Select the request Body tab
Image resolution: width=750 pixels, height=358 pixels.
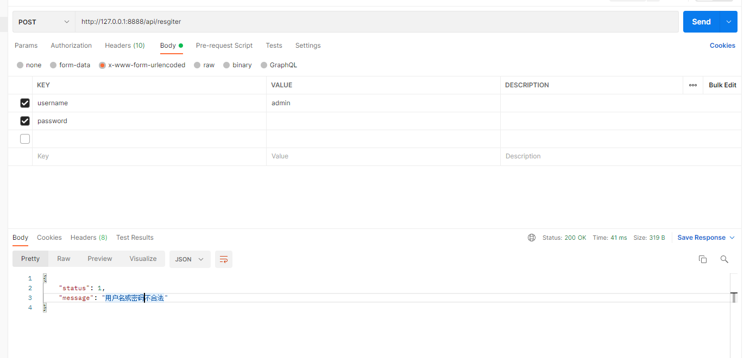(171, 46)
